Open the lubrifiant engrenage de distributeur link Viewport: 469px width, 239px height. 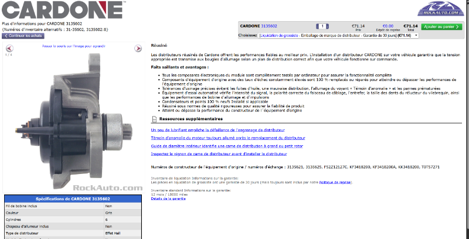tap(219, 129)
